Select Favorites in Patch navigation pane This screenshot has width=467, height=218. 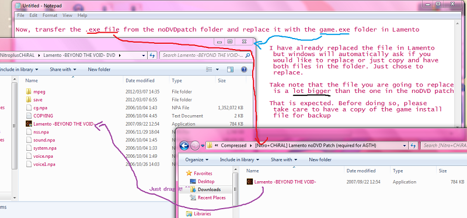(x=203, y=173)
